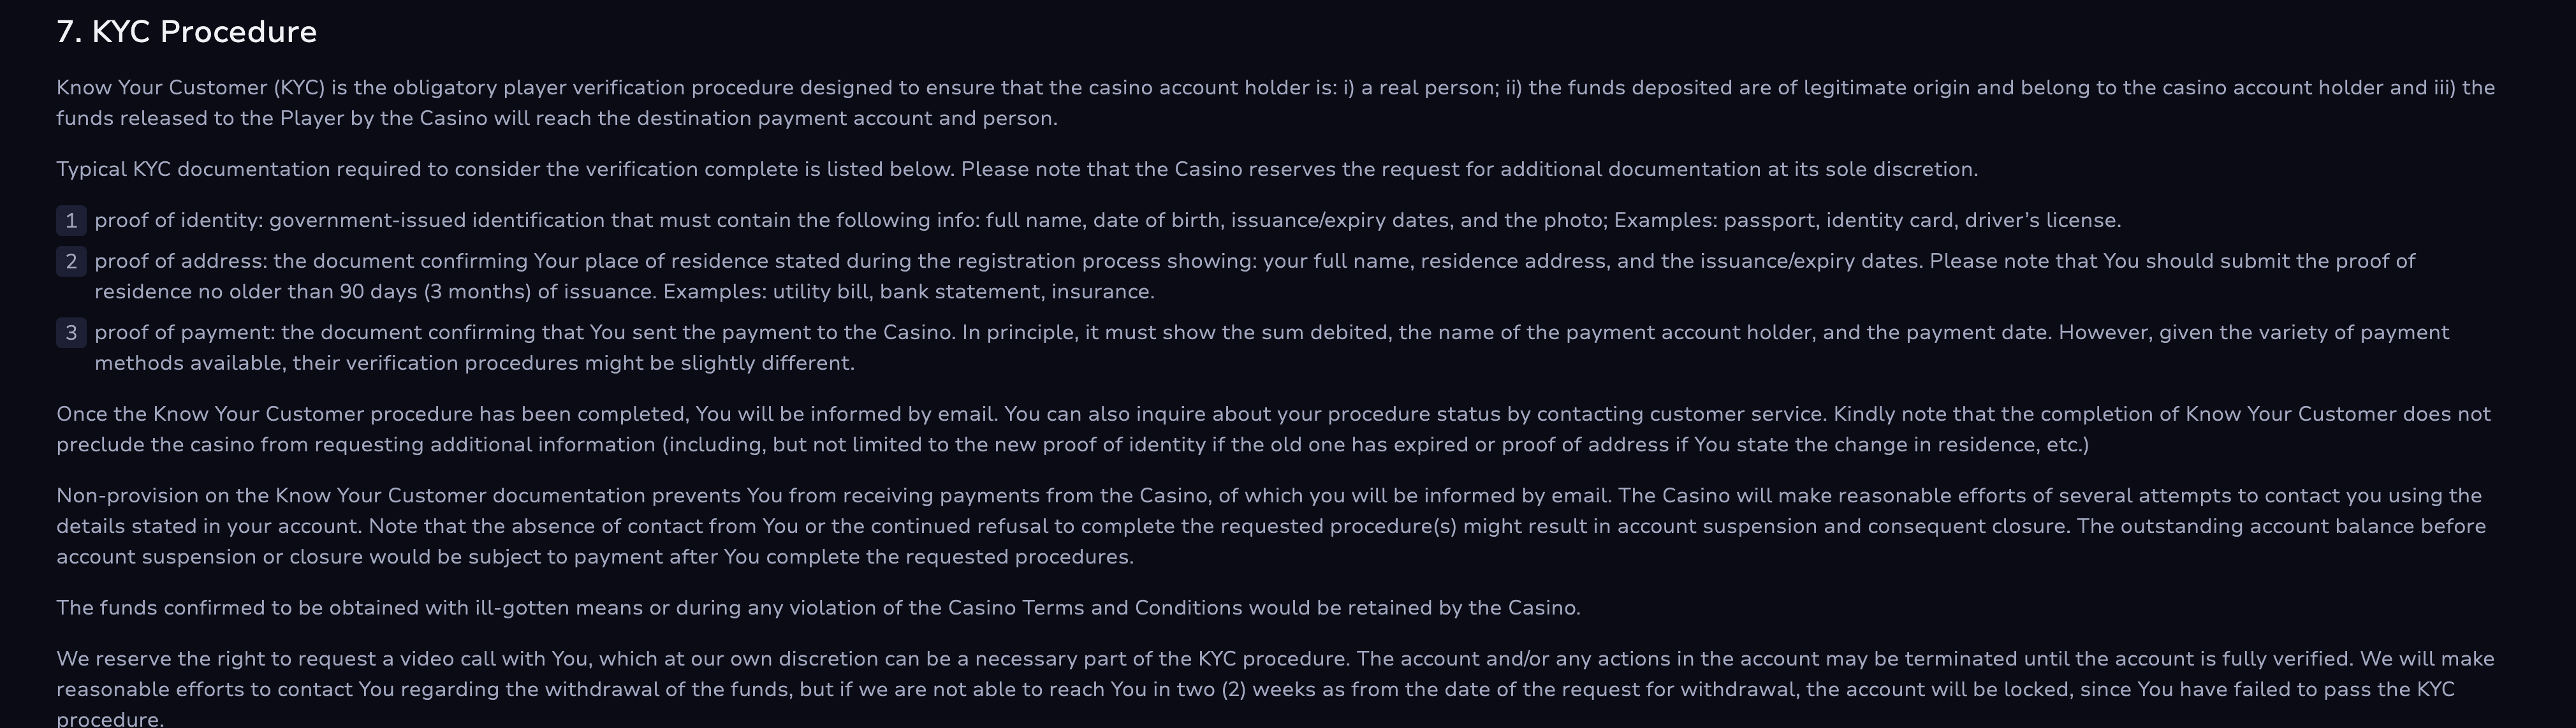The image size is (2576, 728).
Task: Click the number 3 list badge
Action: 71,332
